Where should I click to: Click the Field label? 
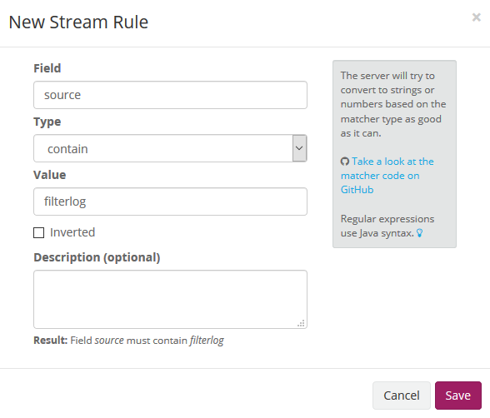47,68
